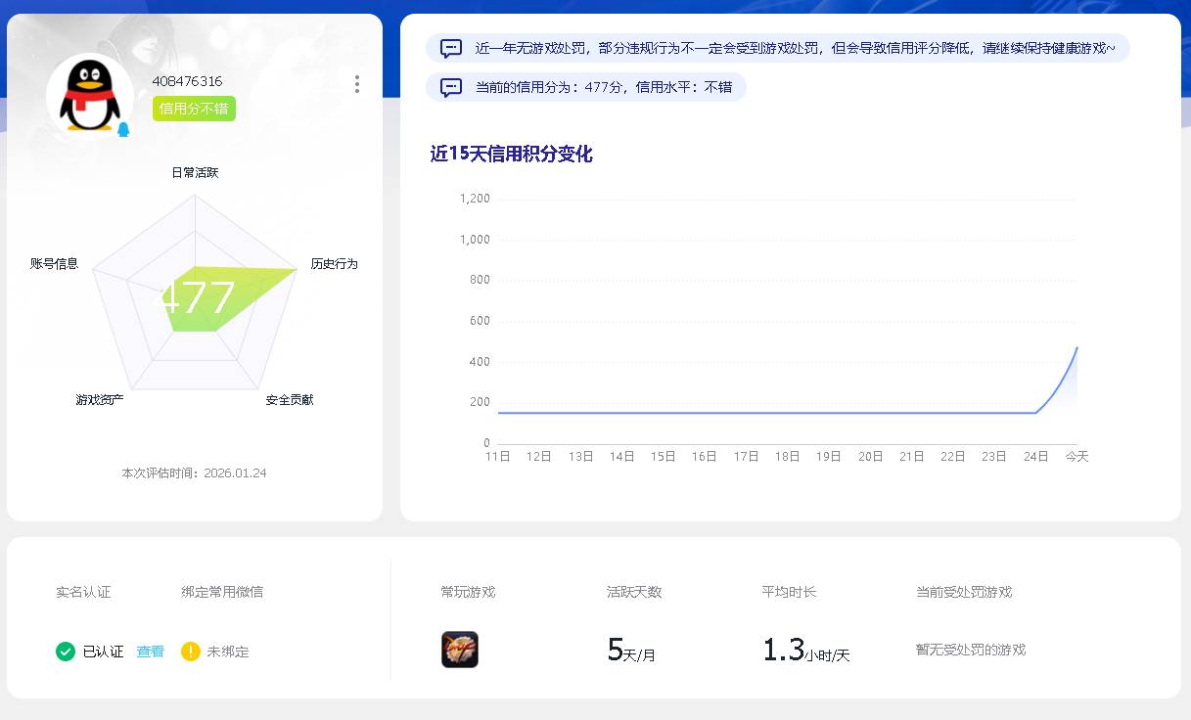Image resolution: width=1191 pixels, height=720 pixels.
Task: Click the 日常活跃 radar axis label
Action: pos(196,172)
